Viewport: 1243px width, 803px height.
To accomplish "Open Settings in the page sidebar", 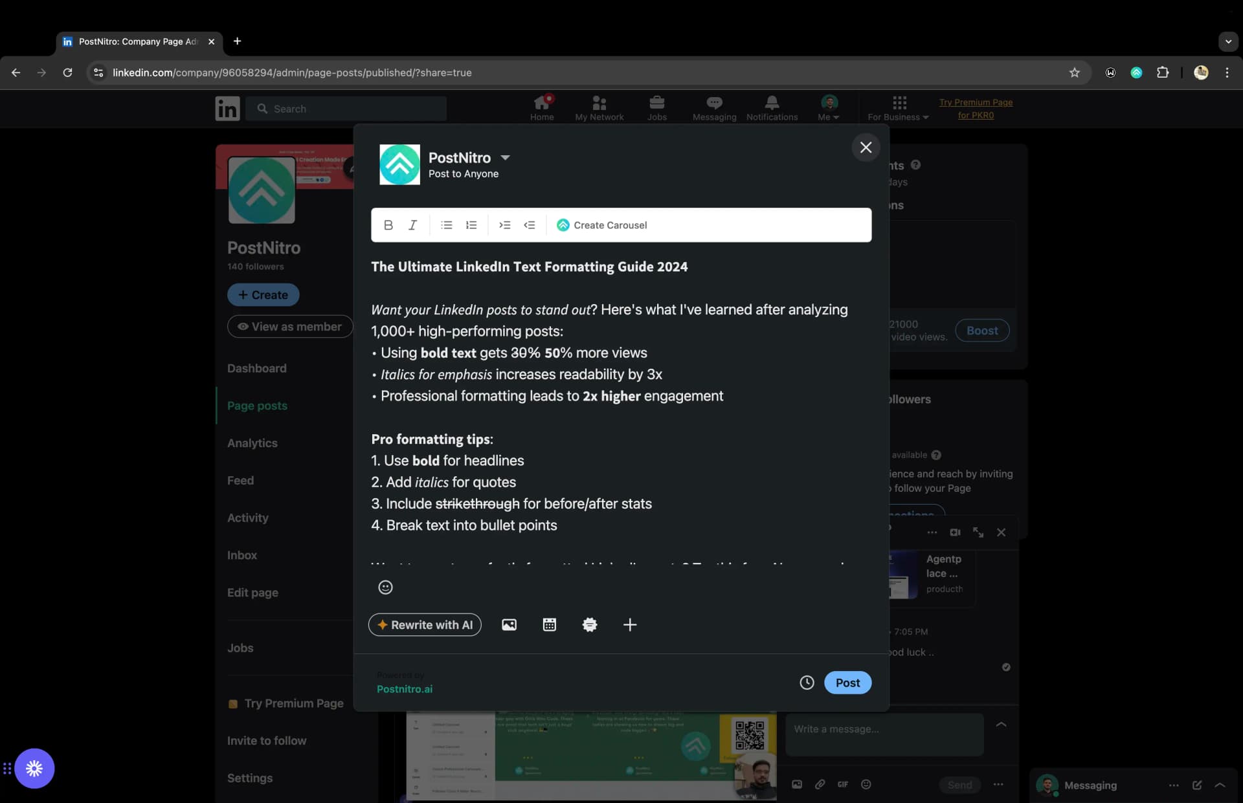I will tap(249, 778).
